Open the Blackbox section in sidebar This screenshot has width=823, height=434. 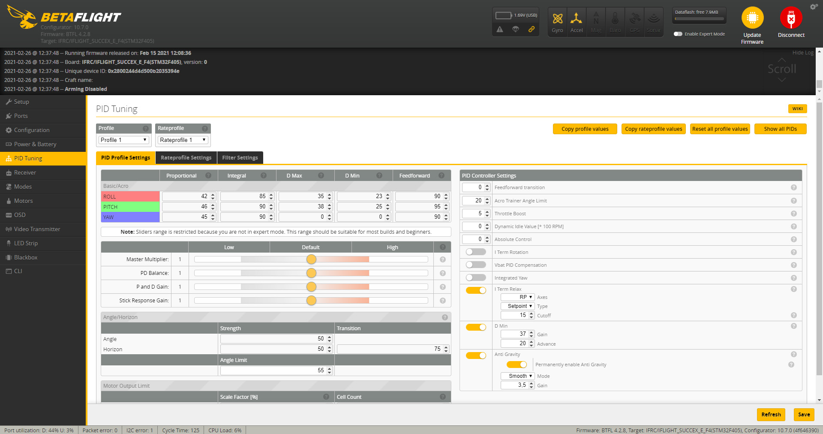point(26,257)
